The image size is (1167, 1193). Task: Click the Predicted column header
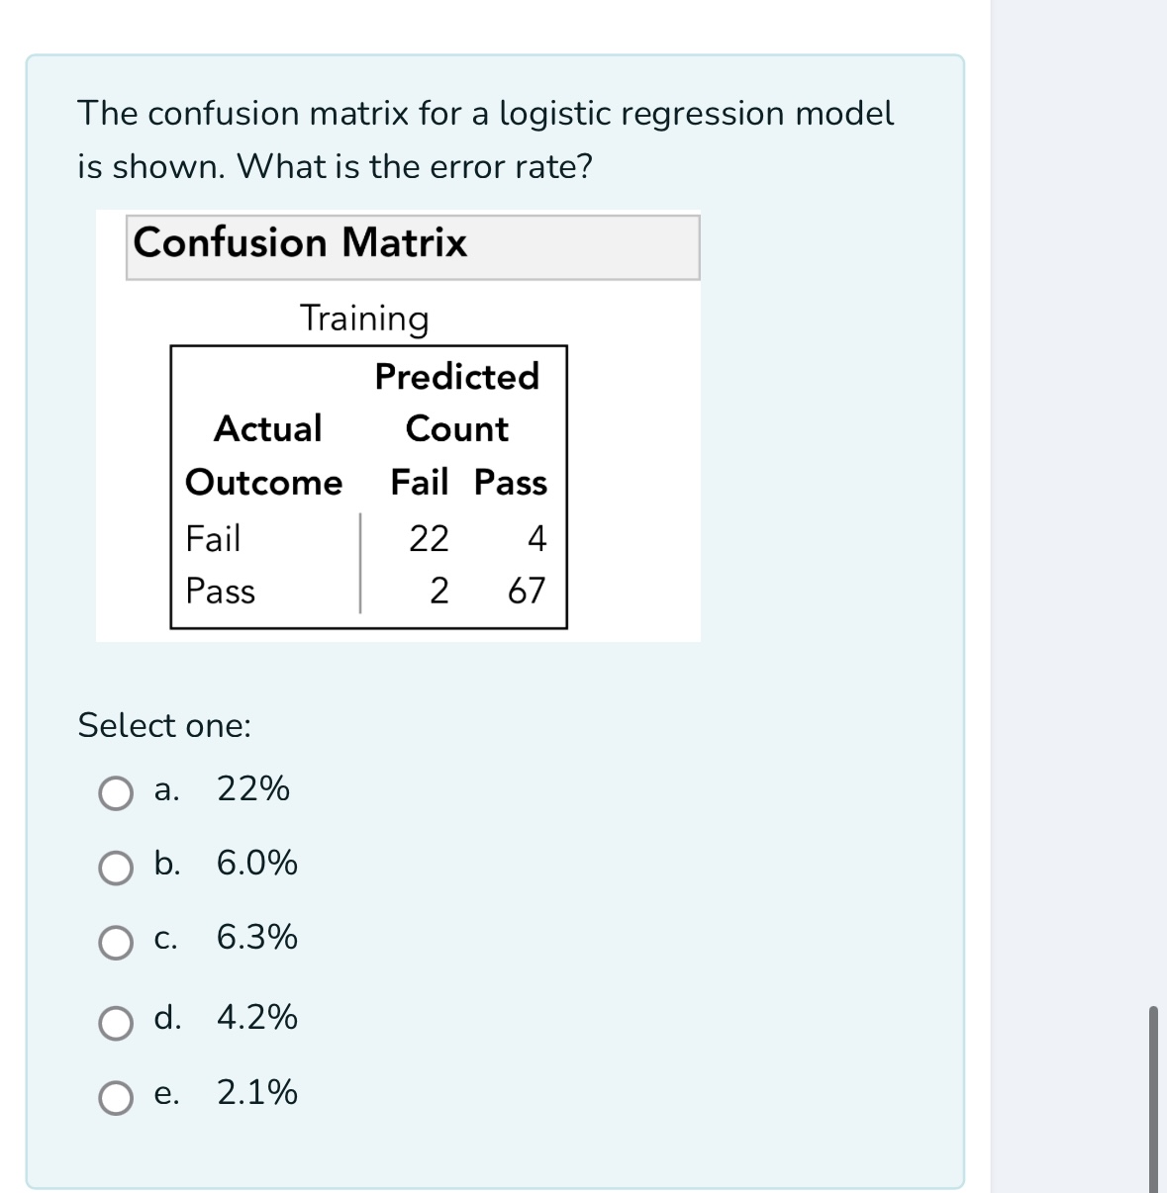[456, 376]
